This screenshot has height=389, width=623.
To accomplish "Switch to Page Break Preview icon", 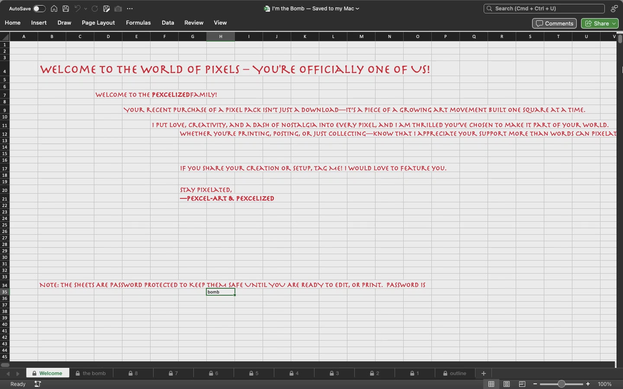I will click(522, 384).
